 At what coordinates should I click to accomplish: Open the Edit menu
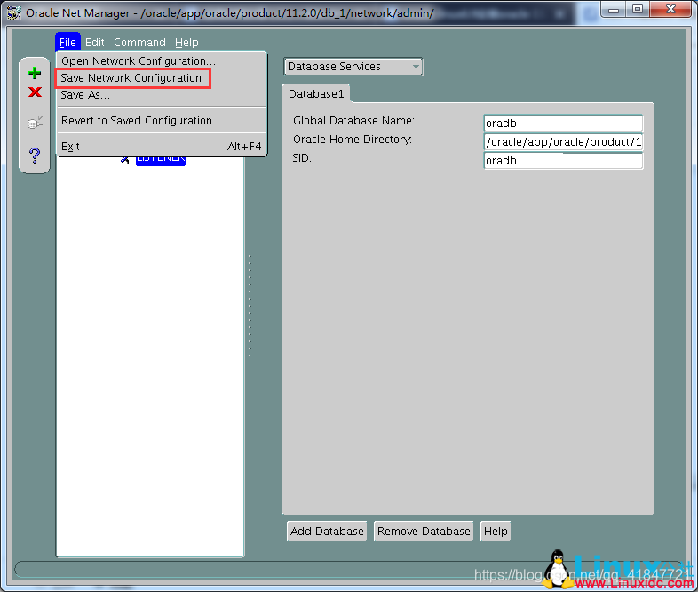coord(95,43)
